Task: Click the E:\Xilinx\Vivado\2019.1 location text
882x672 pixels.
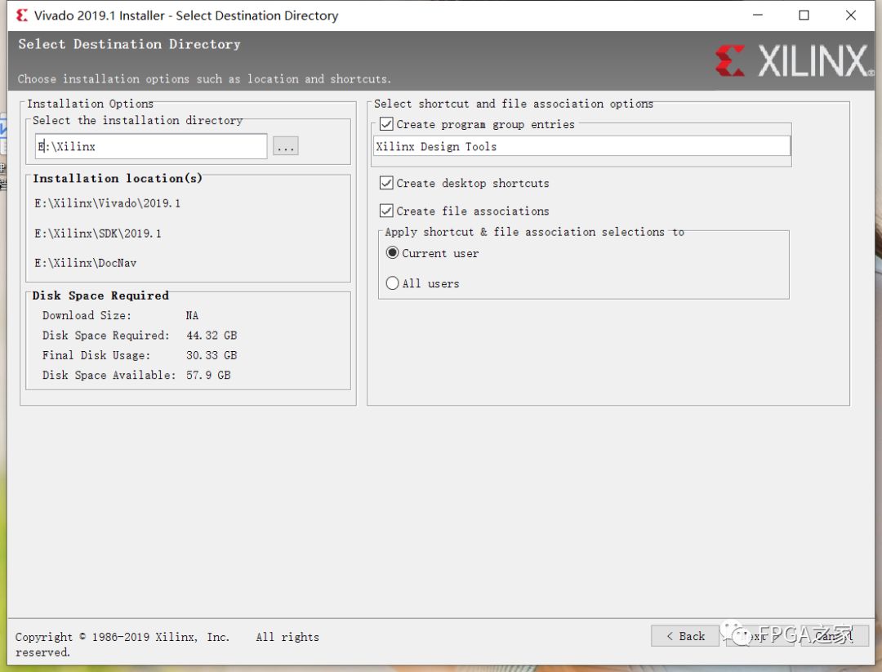Action: [x=108, y=203]
